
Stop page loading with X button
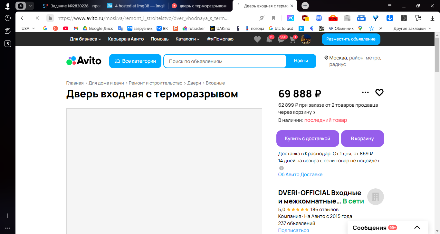pyautogui.click(x=37, y=18)
